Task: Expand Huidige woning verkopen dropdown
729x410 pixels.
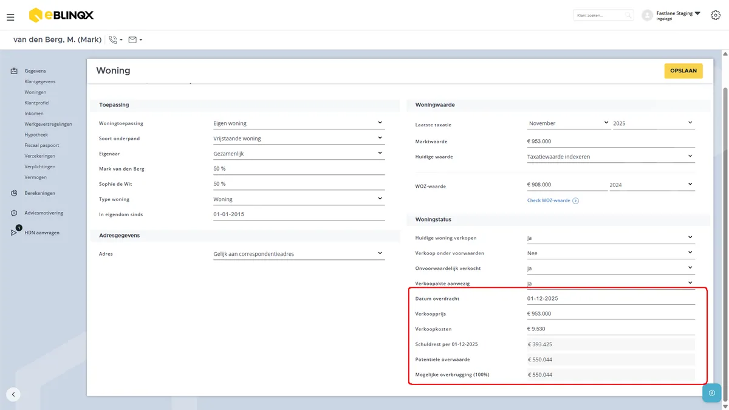Action: point(611,238)
